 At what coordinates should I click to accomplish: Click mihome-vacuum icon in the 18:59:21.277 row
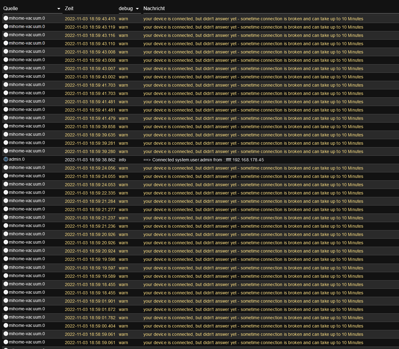tap(6, 209)
